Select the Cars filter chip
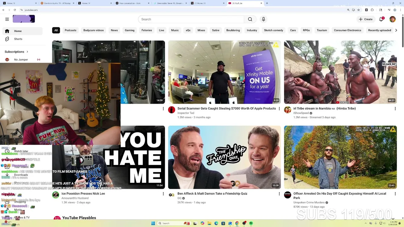 293,30
